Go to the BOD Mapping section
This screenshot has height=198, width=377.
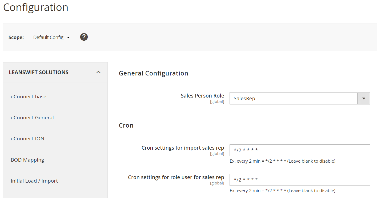(27, 160)
